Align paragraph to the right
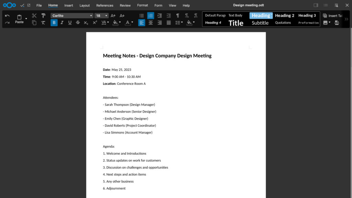Image resolution: width=352 pixels, height=198 pixels. click(x=159, y=23)
